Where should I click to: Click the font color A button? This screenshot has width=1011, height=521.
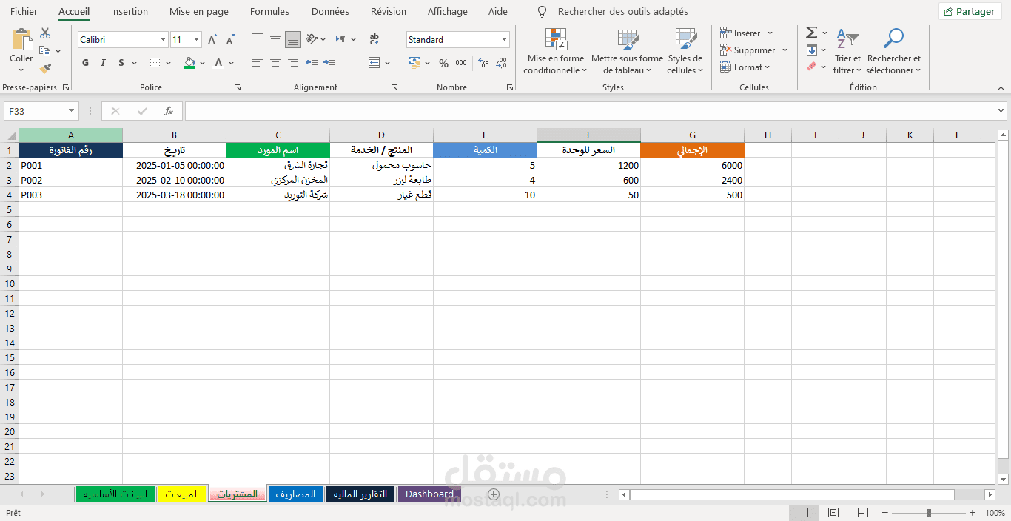[x=218, y=63]
